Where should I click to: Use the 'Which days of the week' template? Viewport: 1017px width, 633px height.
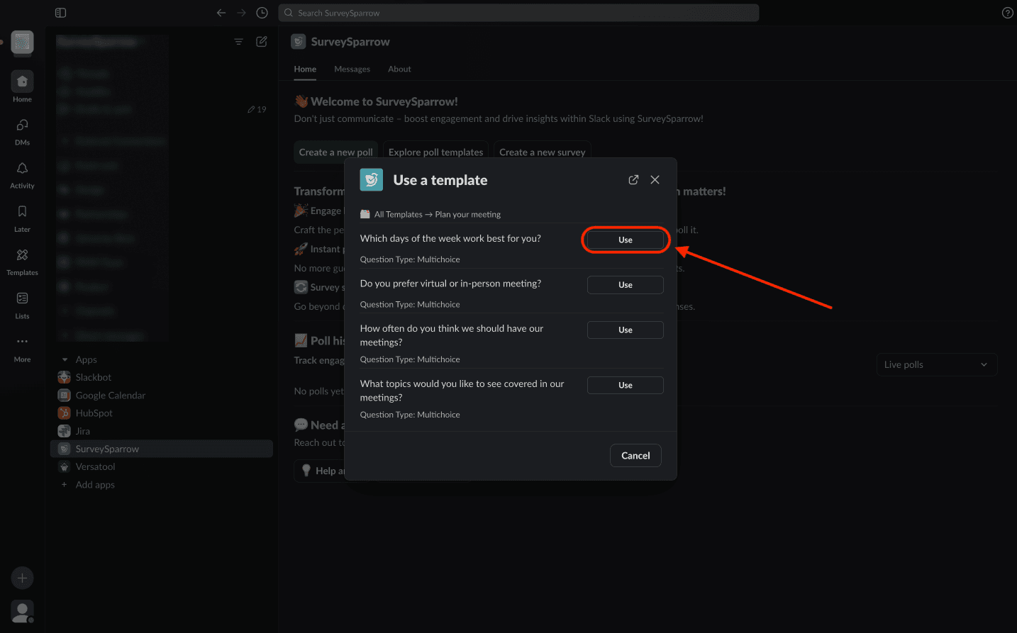(625, 240)
